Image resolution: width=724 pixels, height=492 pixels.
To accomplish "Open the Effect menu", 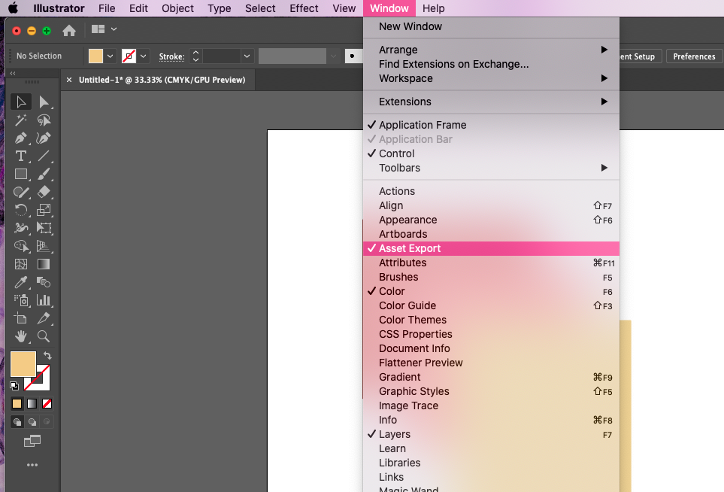I will pyautogui.click(x=304, y=8).
